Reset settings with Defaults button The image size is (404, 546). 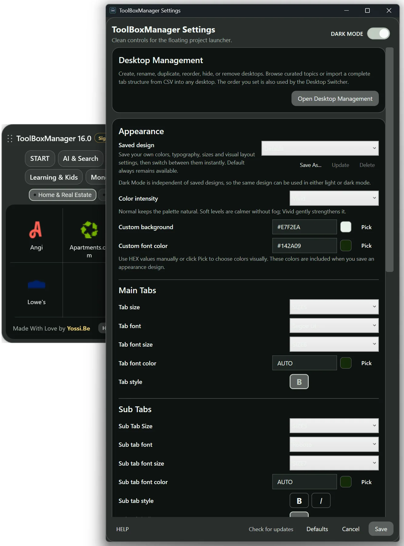coord(317,529)
